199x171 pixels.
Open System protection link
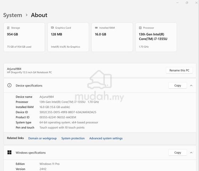pyautogui.click(x=73, y=138)
